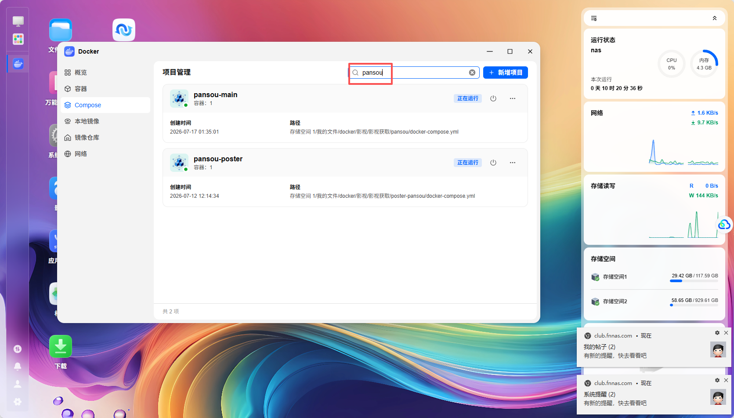Click the CPU usage gauge
Screen dimensions: 734x418
(x=672, y=64)
